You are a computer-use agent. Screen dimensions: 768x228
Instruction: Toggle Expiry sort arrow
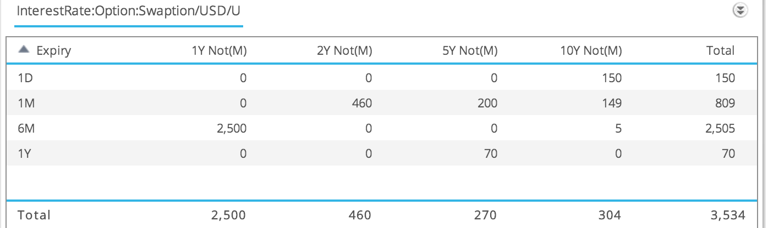(x=24, y=50)
